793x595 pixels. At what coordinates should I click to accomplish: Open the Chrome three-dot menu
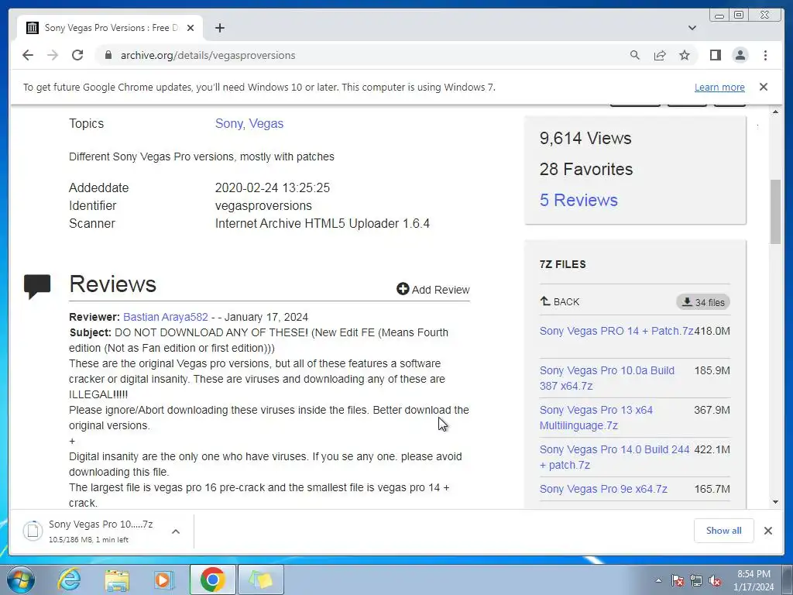click(x=765, y=55)
